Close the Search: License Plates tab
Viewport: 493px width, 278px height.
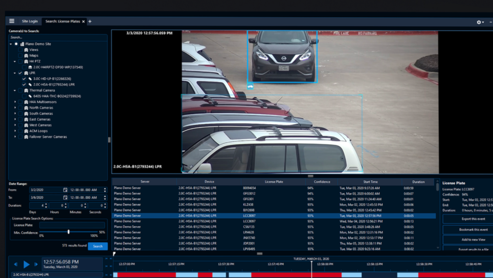(x=84, y=21)
